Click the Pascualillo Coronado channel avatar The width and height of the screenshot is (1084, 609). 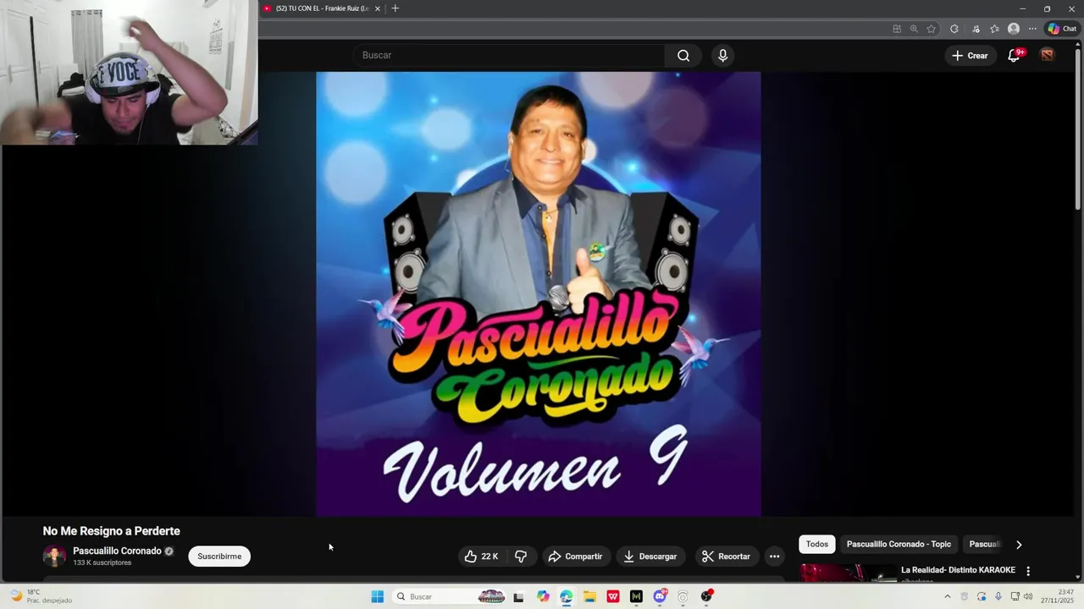tap(54, 557)
